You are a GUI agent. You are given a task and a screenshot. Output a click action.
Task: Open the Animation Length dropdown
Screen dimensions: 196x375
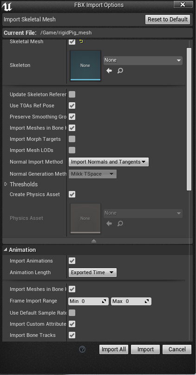pos(92,272)
